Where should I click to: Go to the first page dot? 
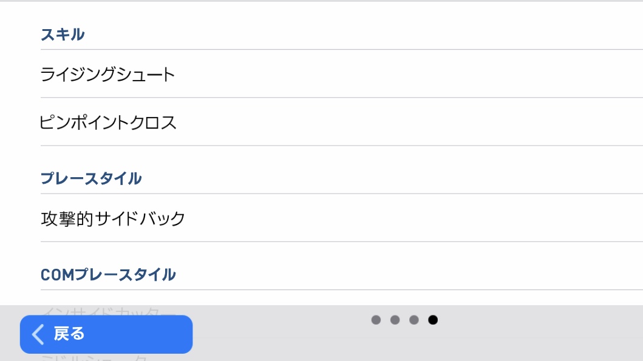[x=376, y=320]
